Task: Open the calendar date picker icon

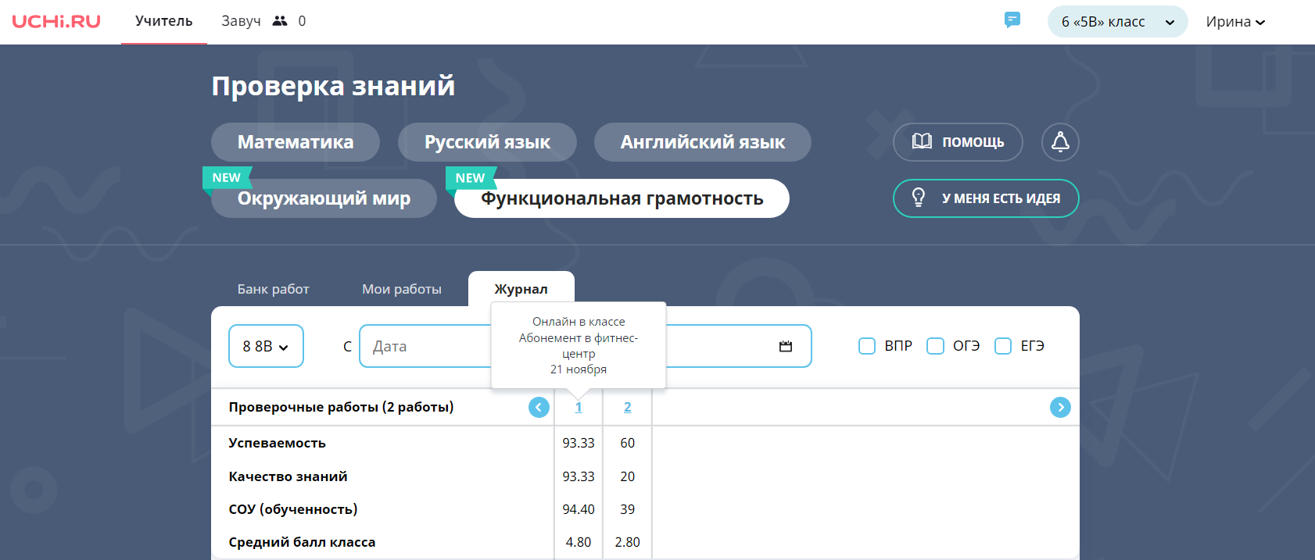Action: point(786,346)
